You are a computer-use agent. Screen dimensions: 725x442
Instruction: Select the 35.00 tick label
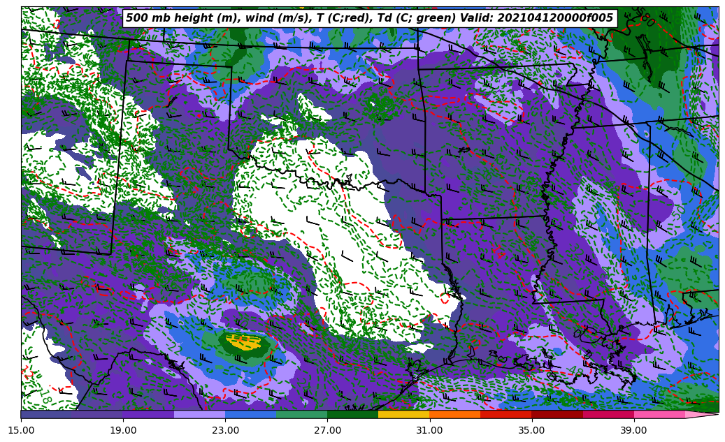(531, 431)
